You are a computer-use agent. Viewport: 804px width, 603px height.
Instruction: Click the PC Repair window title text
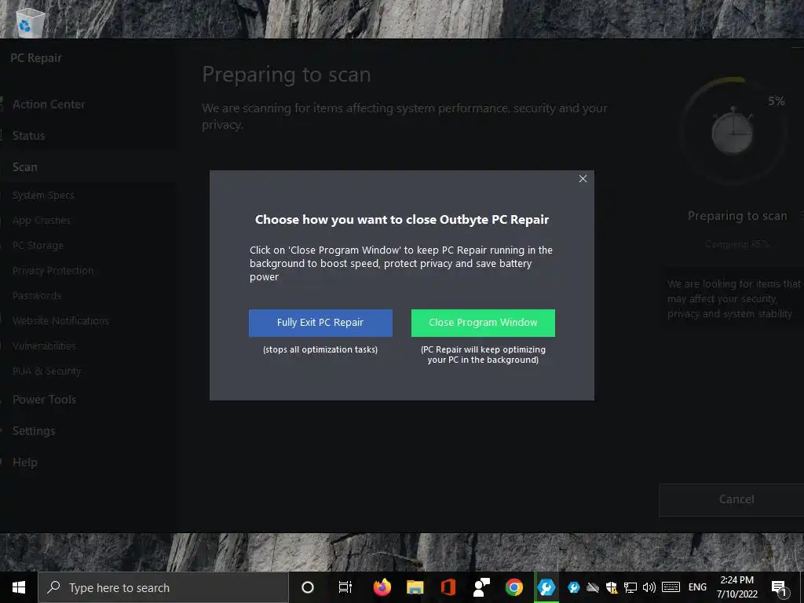tap(36, 58)
